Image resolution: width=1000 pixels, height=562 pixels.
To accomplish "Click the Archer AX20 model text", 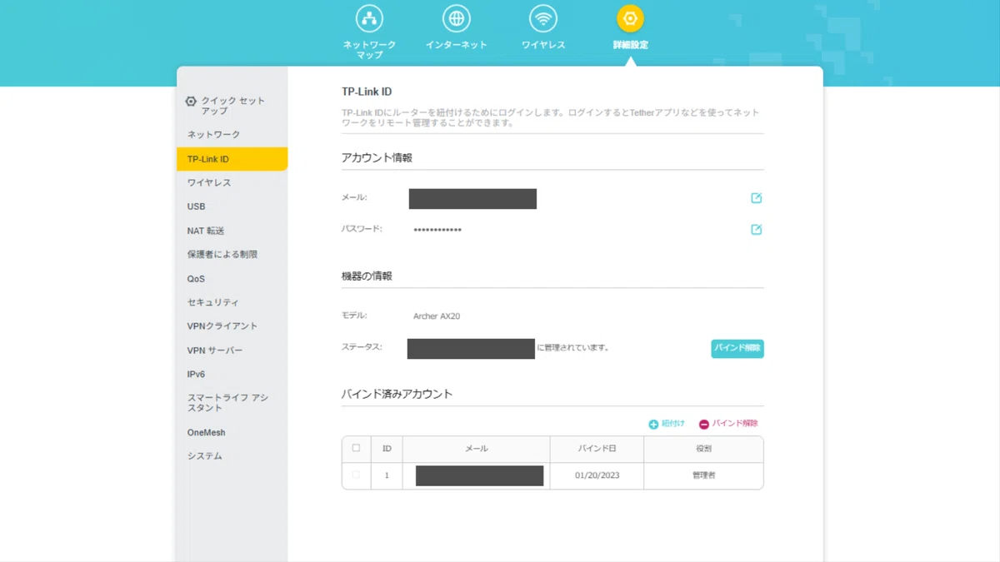I will click(x=437, y=316).
